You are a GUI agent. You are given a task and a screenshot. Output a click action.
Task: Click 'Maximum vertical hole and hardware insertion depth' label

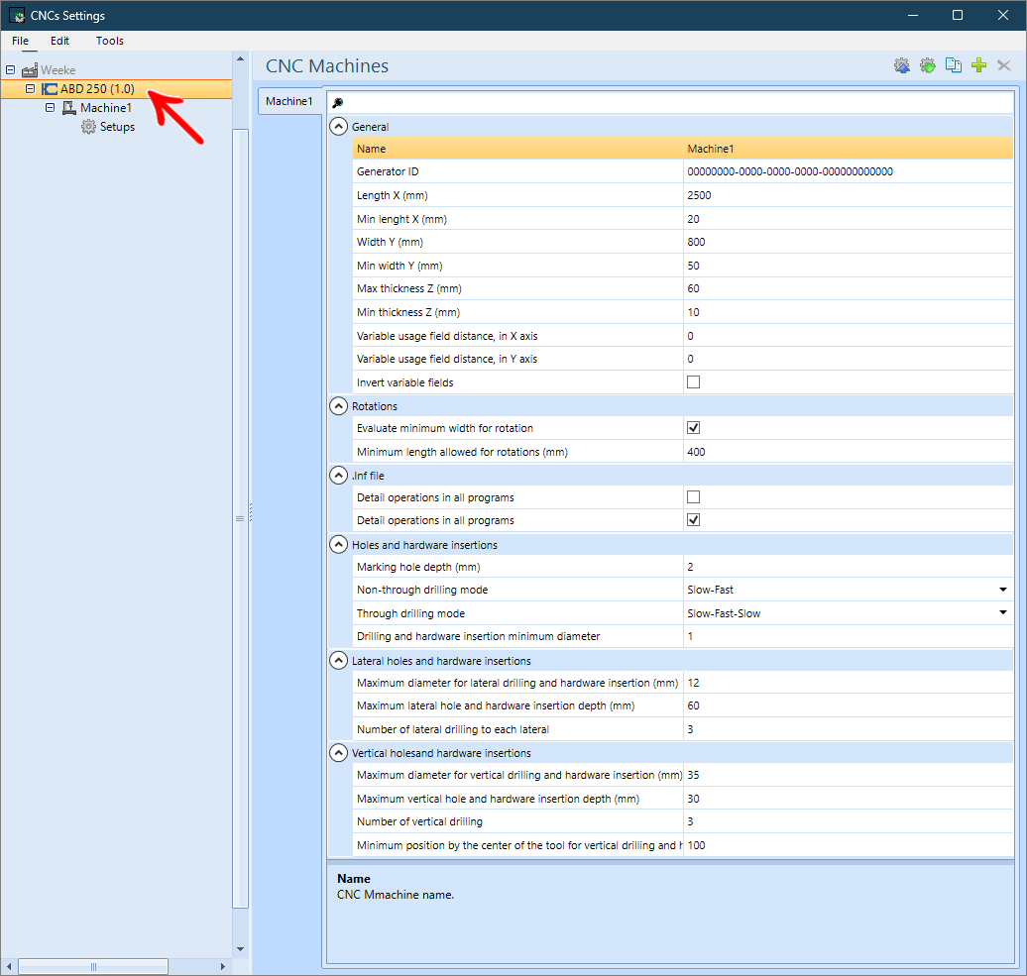499,799
